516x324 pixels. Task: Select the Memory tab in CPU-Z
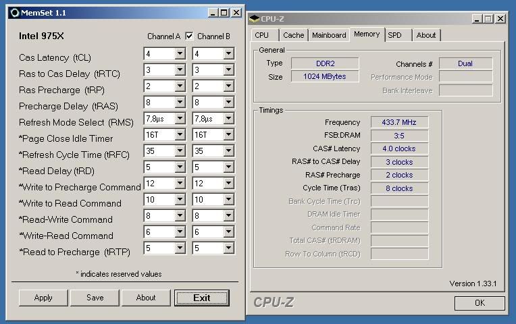pyautogui.click(x=367, y=34)
